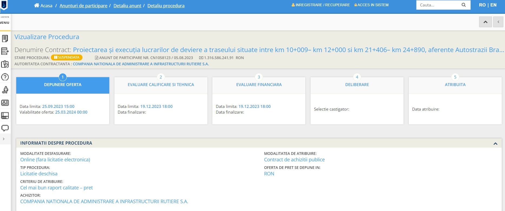Click Licitatie deschisa procedure type
This screenshot has height=211, width=505.
point(39,174)
